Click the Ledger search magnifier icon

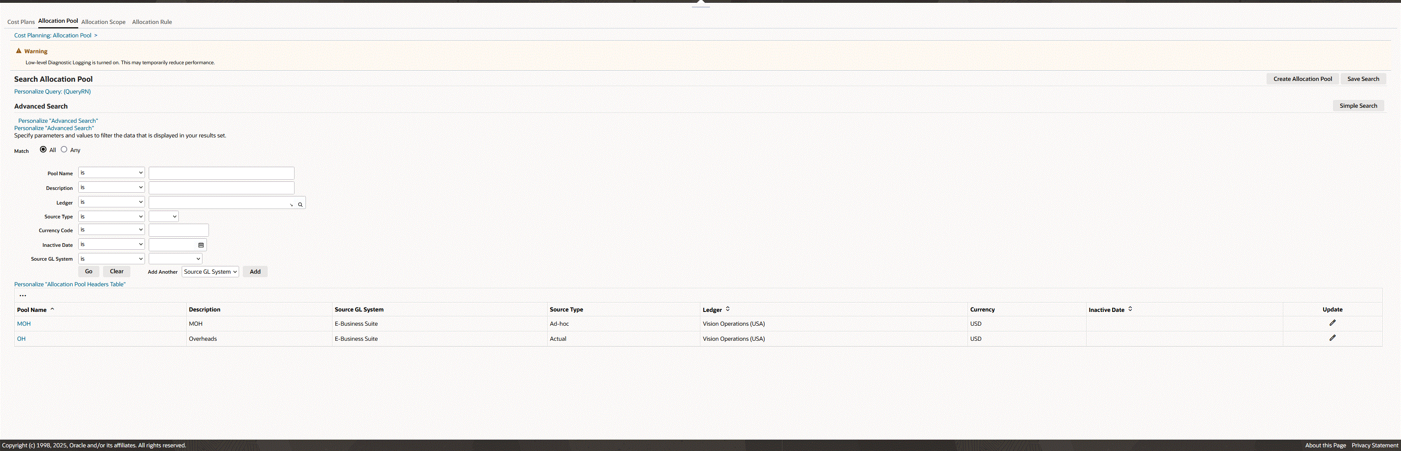pyautogui.click(x=300, y=205)
